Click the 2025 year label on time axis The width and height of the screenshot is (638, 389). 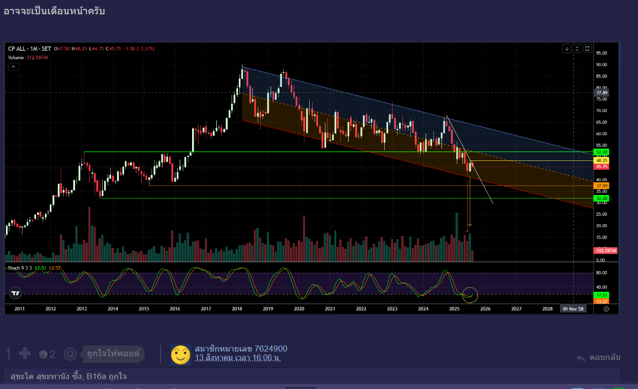(x=454, y=309)
